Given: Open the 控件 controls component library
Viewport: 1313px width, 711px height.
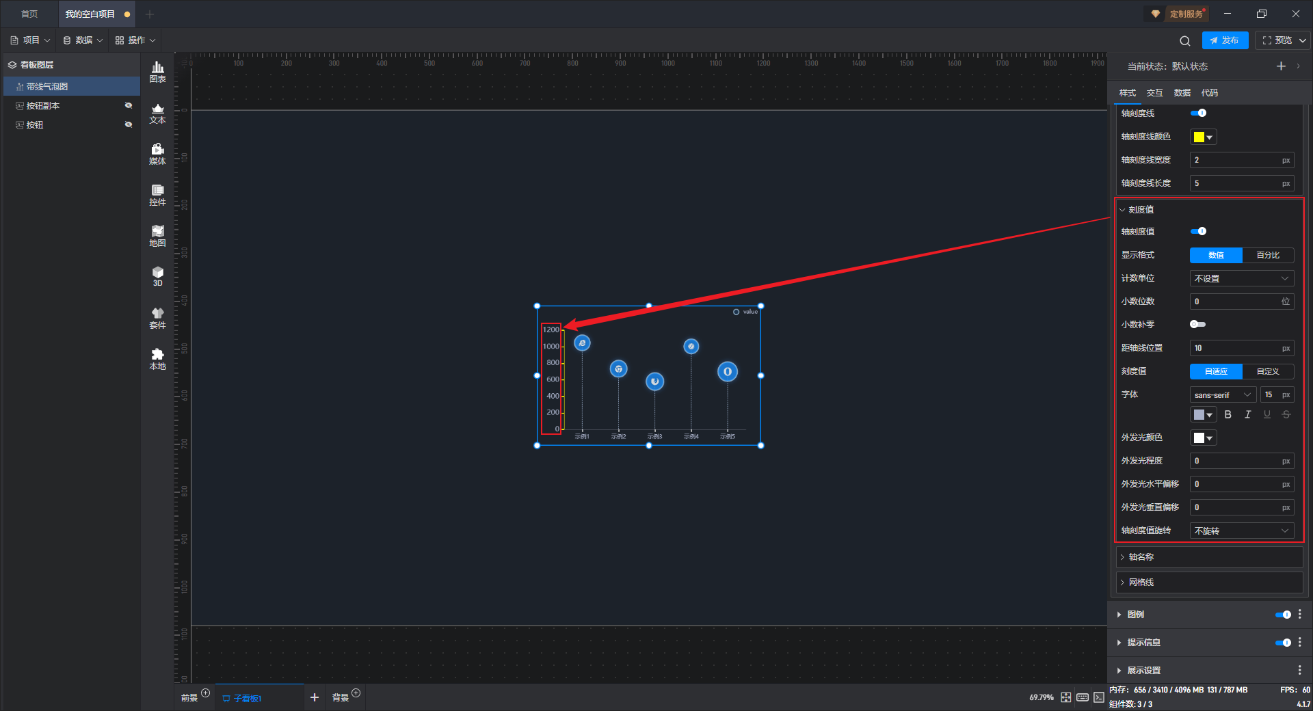Looking at the screenshot, I should pyautogui.click(x=157, y=195).
